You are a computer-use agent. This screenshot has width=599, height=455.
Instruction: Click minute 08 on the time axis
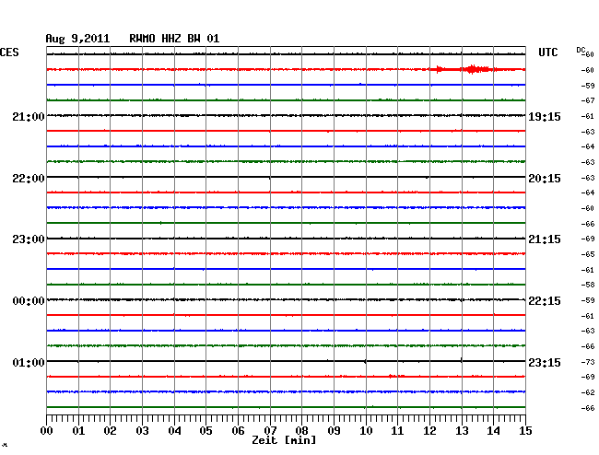point(301,430)
